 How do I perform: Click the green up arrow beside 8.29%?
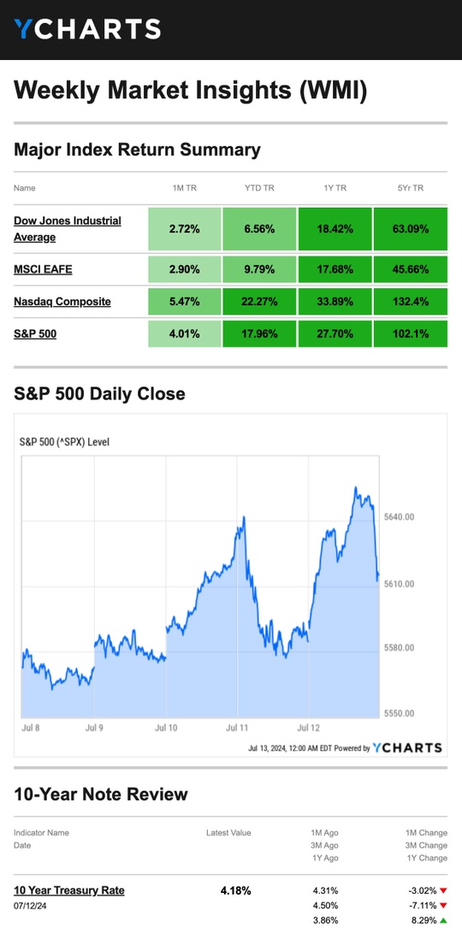443,920
